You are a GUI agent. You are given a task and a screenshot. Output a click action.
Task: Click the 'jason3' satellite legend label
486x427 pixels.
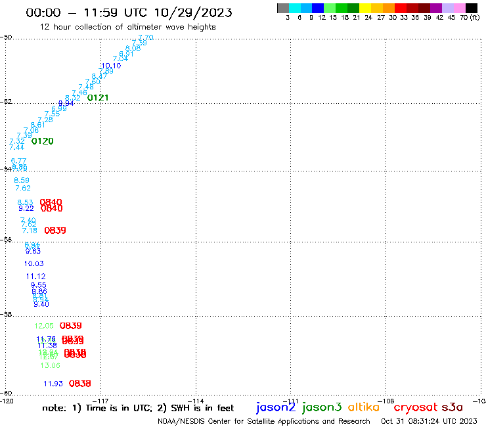(x=322, y=407)
